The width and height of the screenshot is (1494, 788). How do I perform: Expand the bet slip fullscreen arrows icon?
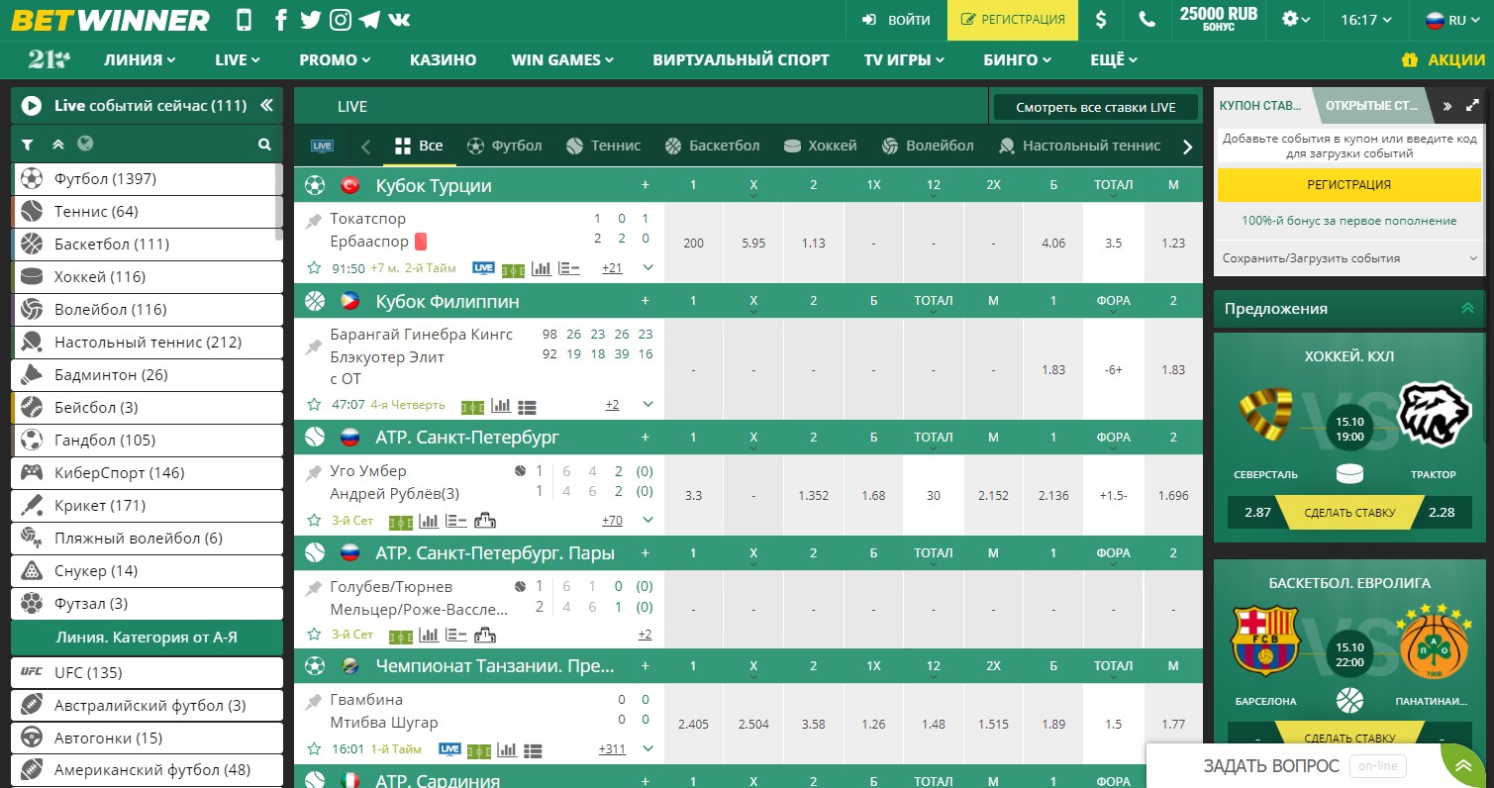1472,106
